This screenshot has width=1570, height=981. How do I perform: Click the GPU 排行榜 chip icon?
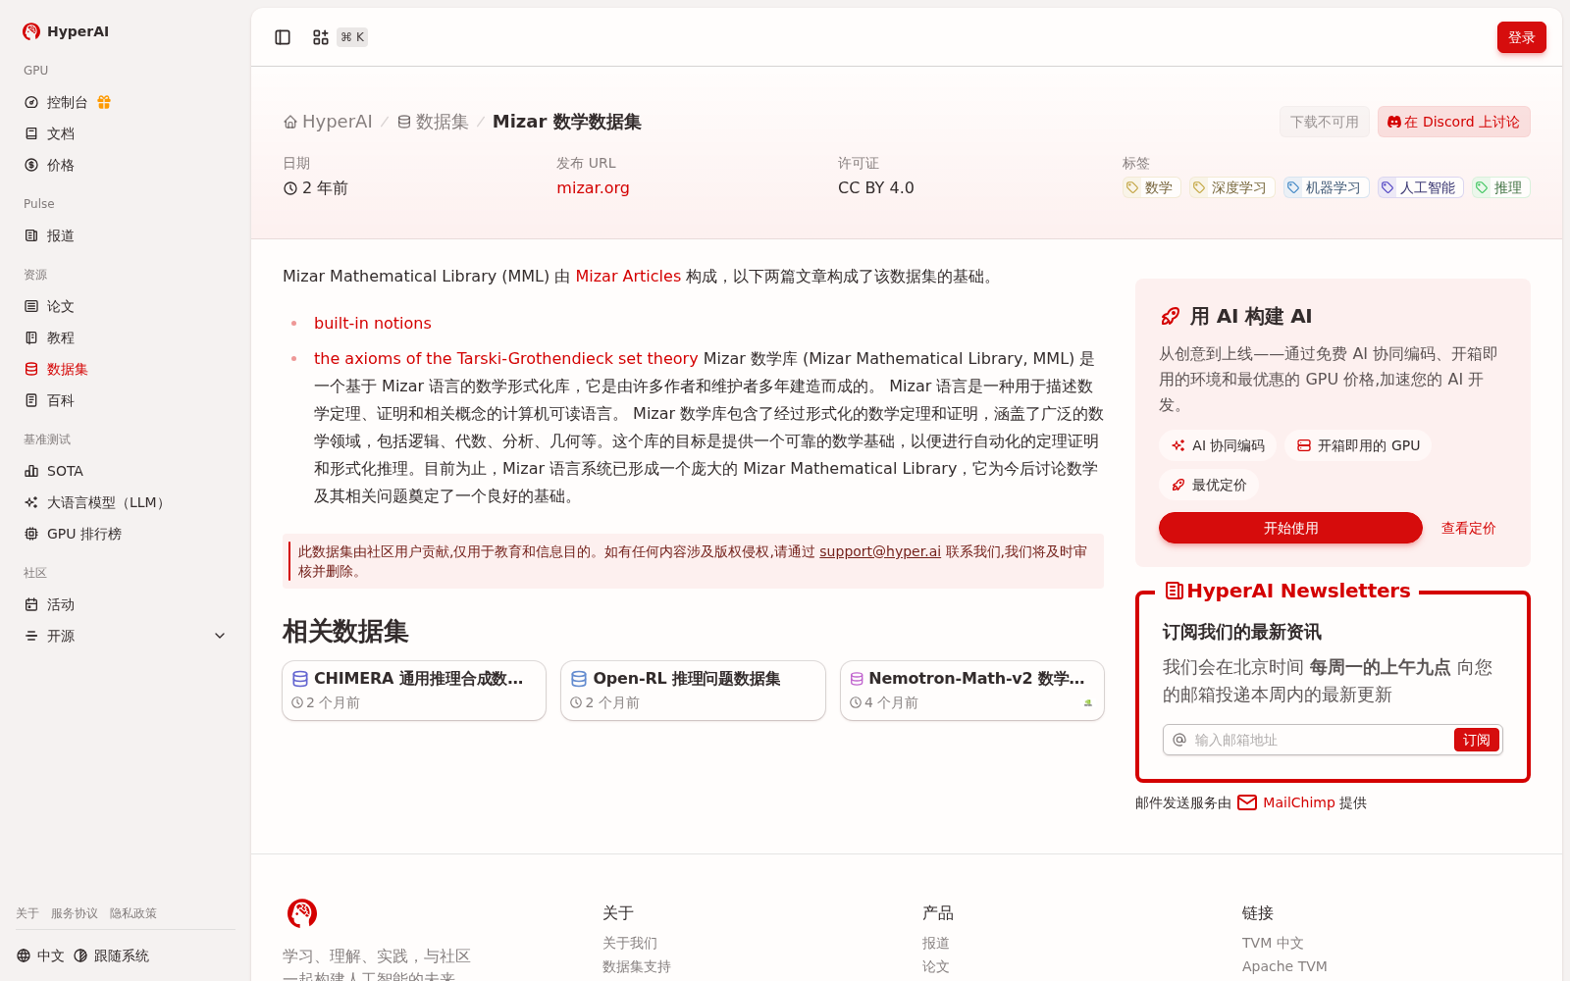tap(31, 534)
